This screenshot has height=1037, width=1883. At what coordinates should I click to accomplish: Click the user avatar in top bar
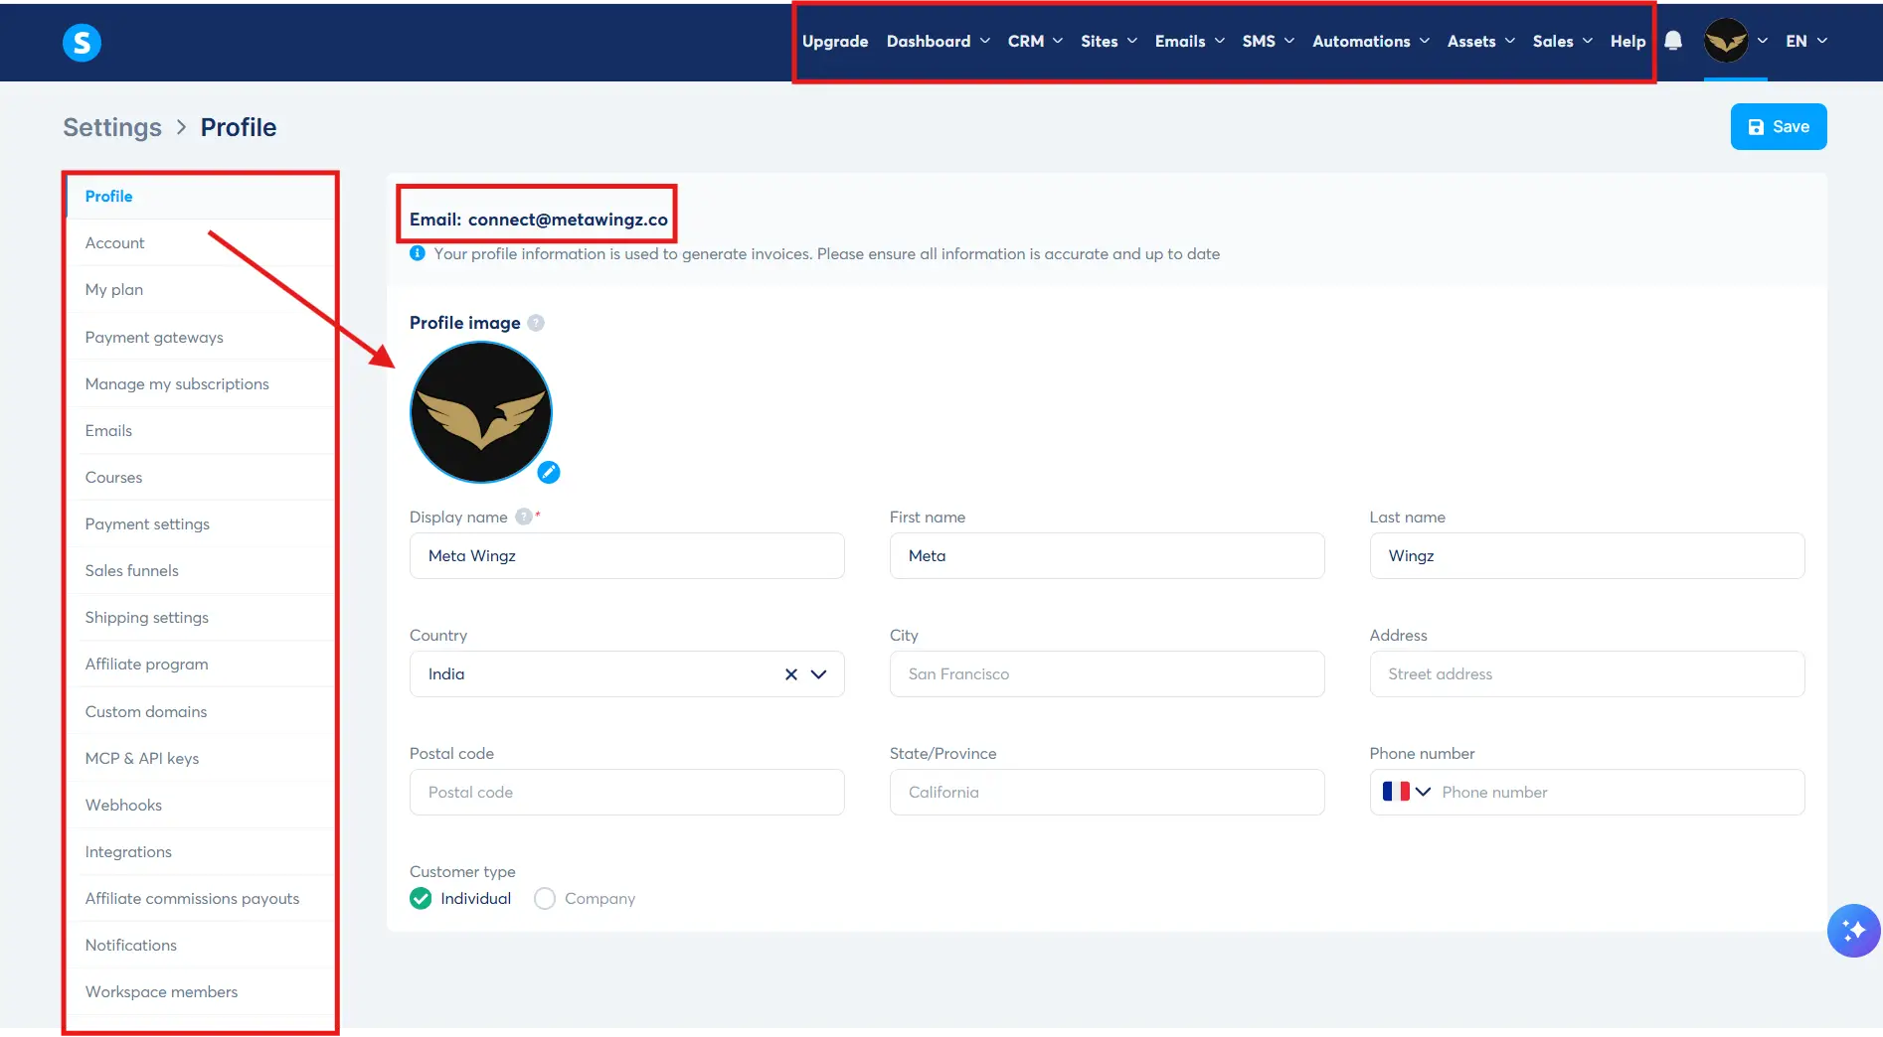(1726, 41)
